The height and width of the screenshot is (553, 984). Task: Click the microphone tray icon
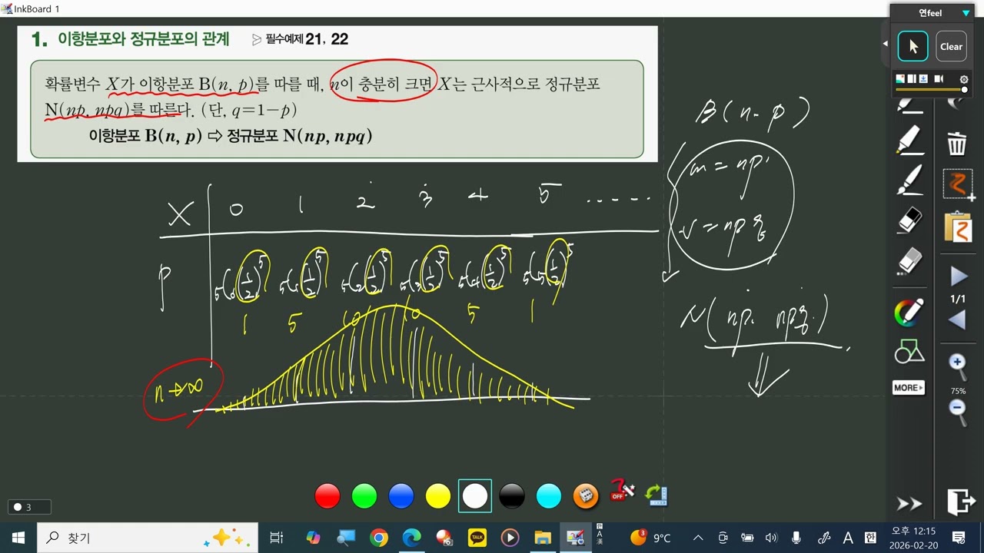pos(796,538)
